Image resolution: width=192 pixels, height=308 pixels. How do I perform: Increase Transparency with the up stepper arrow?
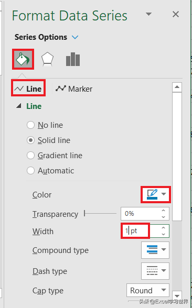pos(164,211)
